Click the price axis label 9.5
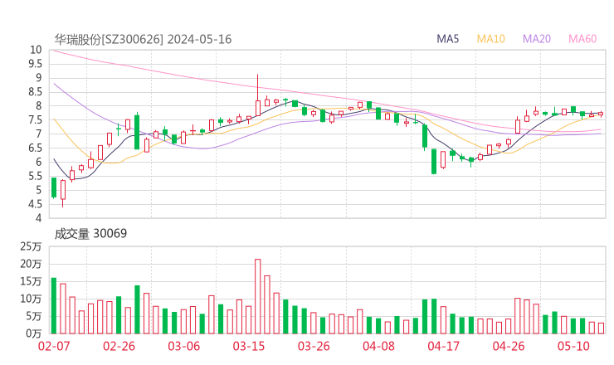Screen dimensions: 614x365 click(x=35, y=64)
